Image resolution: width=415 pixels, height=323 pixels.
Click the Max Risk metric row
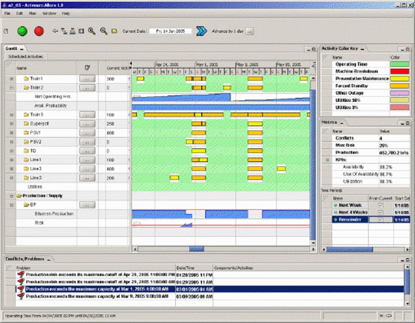point(366,145)
